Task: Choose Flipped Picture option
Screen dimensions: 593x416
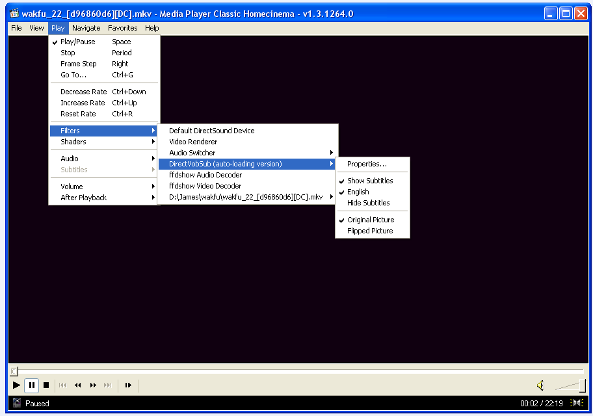Action: (x=370, y=231)
